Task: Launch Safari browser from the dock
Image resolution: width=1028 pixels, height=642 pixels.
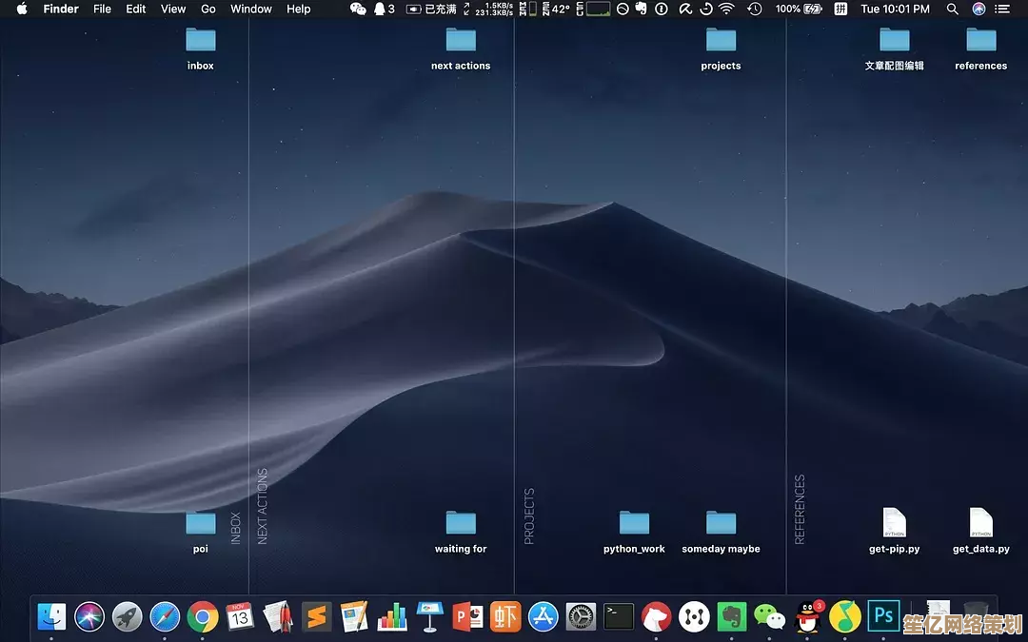Action: 165,617
